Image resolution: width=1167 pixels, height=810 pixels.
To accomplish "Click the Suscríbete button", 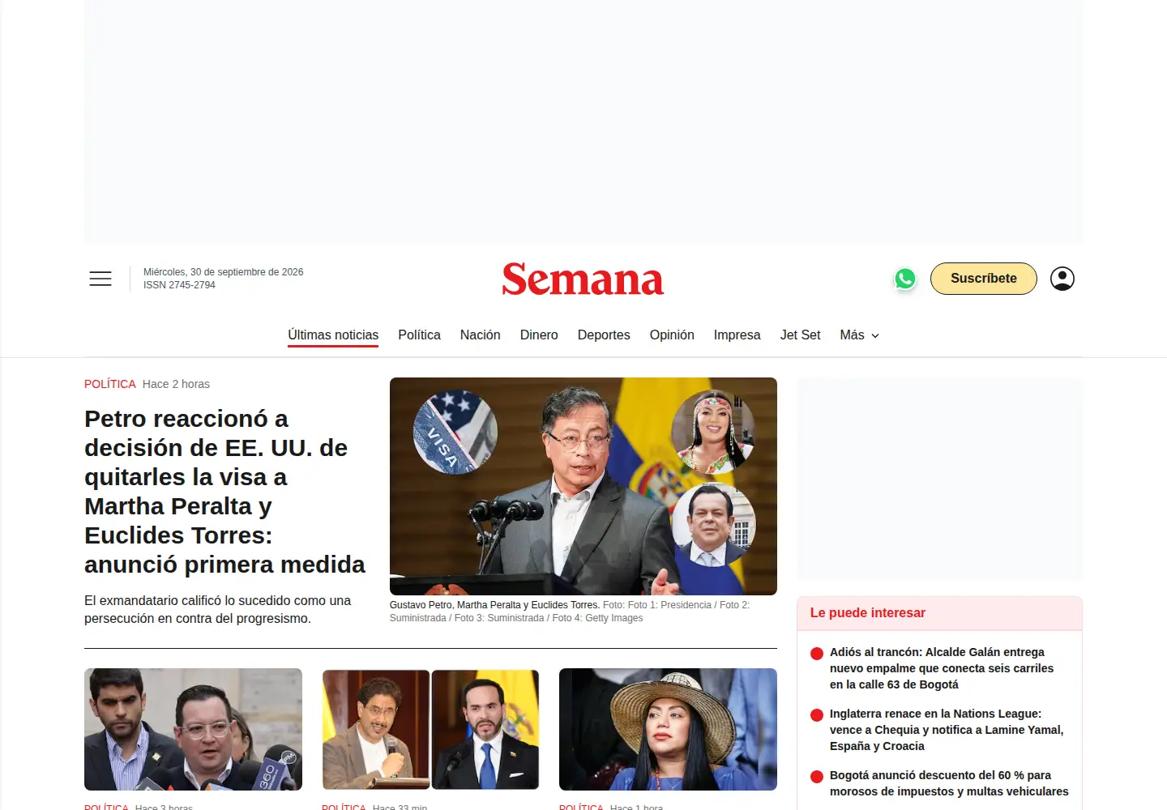I will [984, 279].
